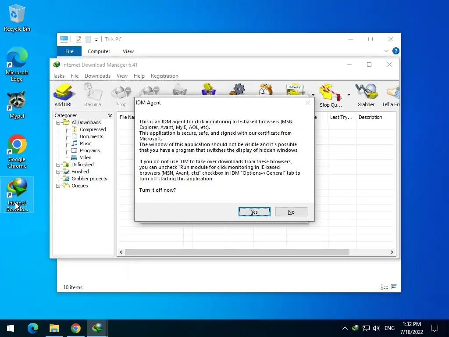Click the Options gear icon in IDM toolbar

click(x=238, y=90)
